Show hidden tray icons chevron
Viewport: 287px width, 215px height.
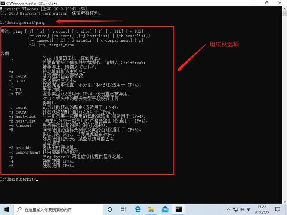click(x=228, y=209)
